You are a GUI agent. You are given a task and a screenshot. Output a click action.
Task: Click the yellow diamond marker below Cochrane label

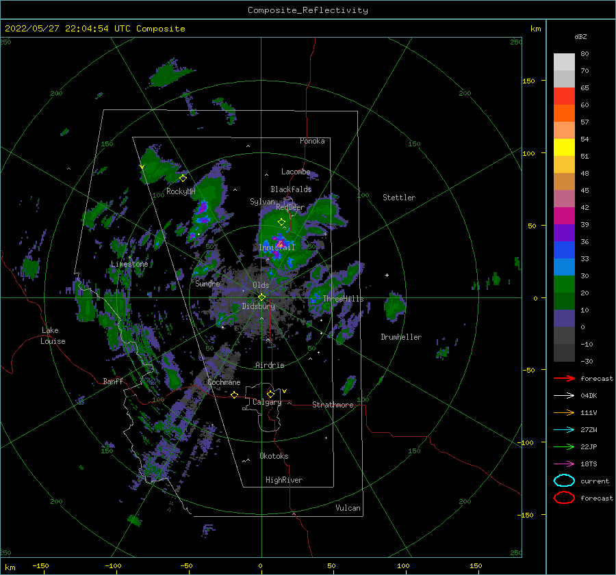[235, 395]
